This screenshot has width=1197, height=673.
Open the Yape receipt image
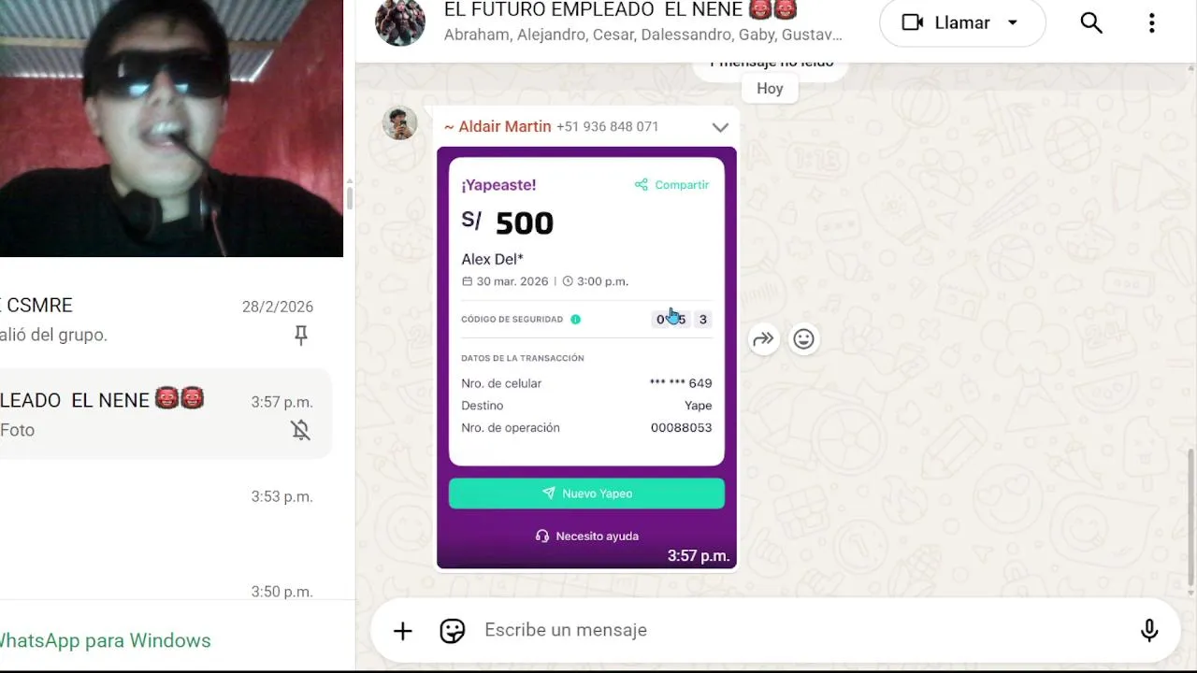586,357
